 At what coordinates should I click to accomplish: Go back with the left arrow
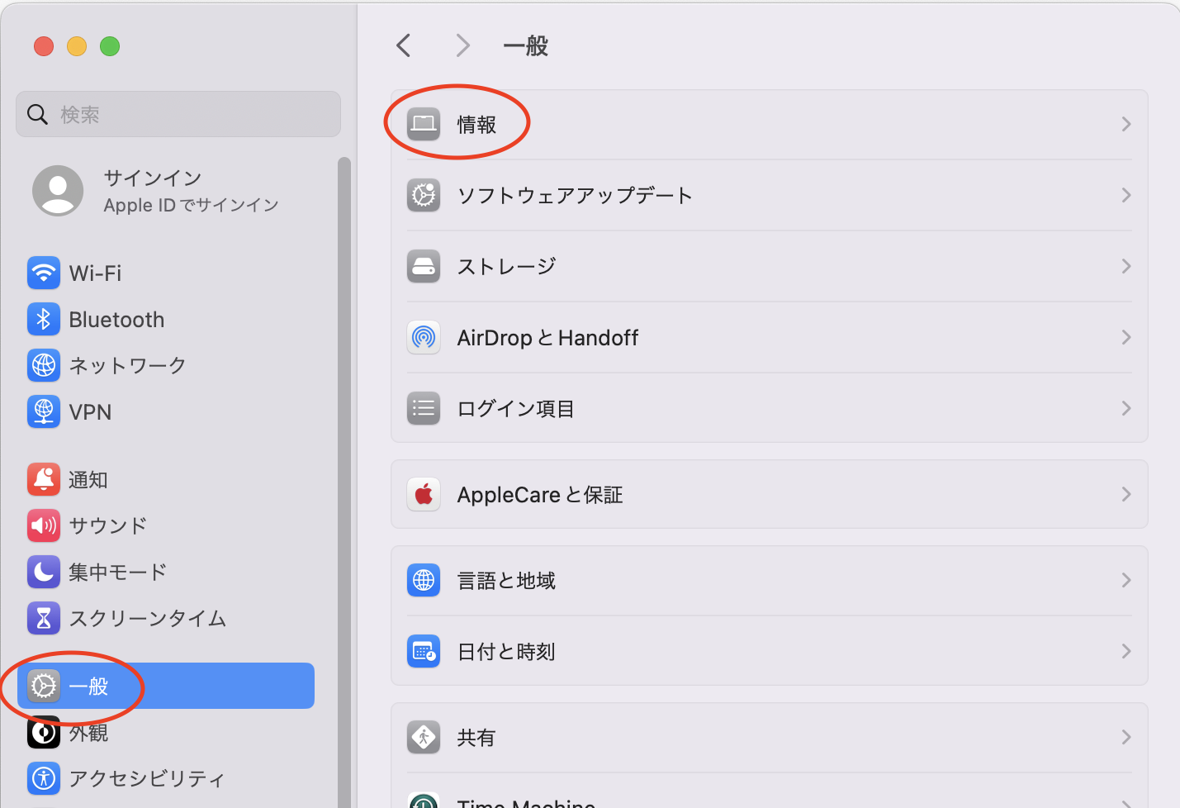click(404, 45)
